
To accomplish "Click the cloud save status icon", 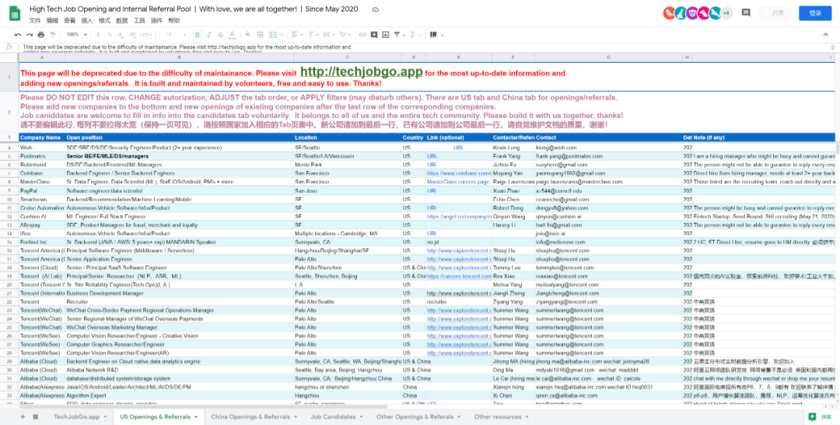I will point(376,9).
